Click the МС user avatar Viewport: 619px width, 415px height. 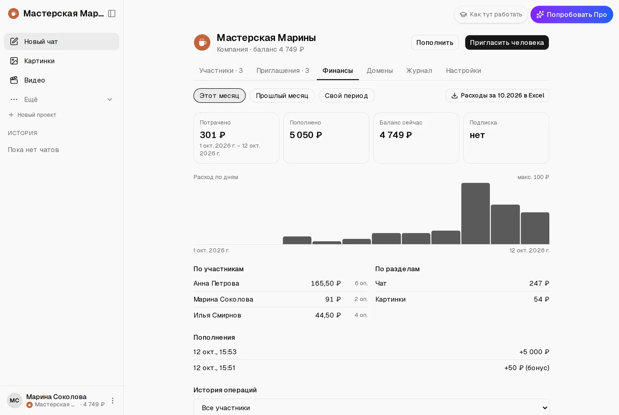[x=15, y=400]
